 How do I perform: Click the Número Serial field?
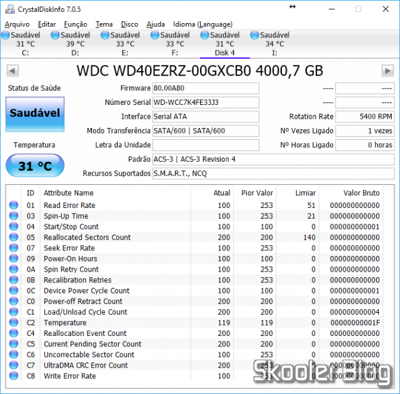click(x=206, y=102)
